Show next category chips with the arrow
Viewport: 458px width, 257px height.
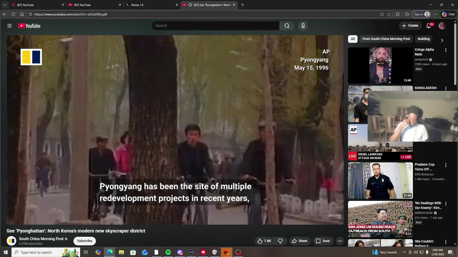coord(442,40)
